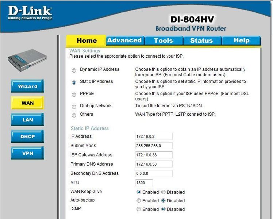Click the D-Link logo

click(30, 13)
